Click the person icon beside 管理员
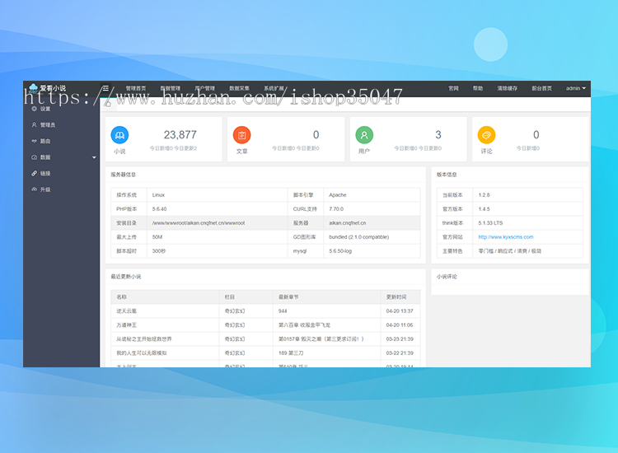Screen dimensions: 618x453 (35, 125)
